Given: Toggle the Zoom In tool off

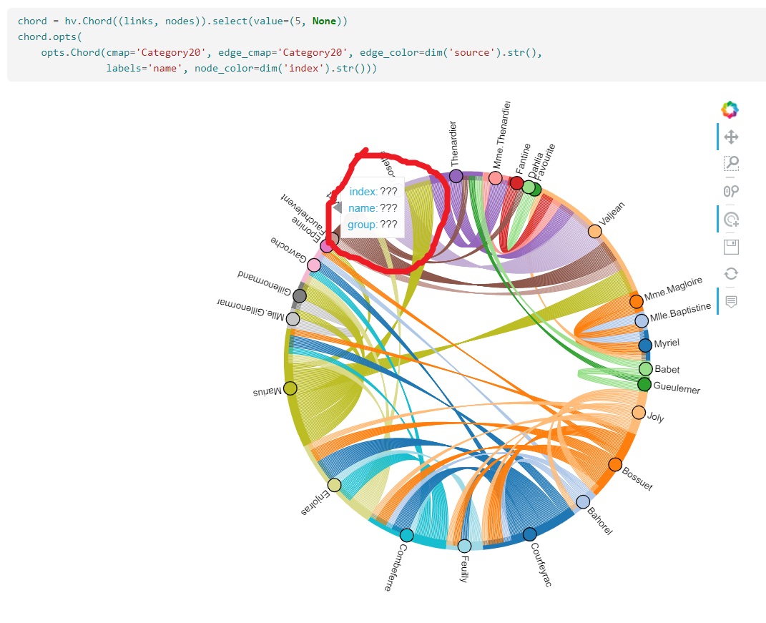Looking at the screenshot, I should [x=731, y=219].
